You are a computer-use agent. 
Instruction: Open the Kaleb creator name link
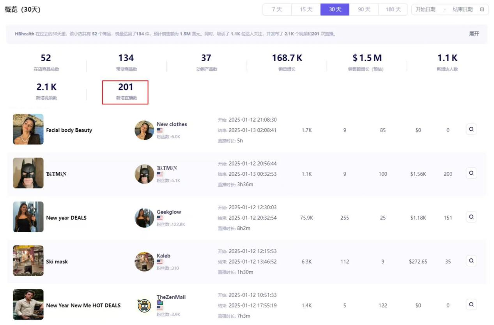click(163, 256)
